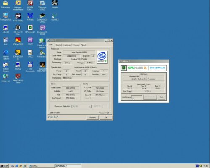210x168 pixels.
Task: Click the OK button in CPU-Z
Action: pyautogui.click(x=106, y=118)
